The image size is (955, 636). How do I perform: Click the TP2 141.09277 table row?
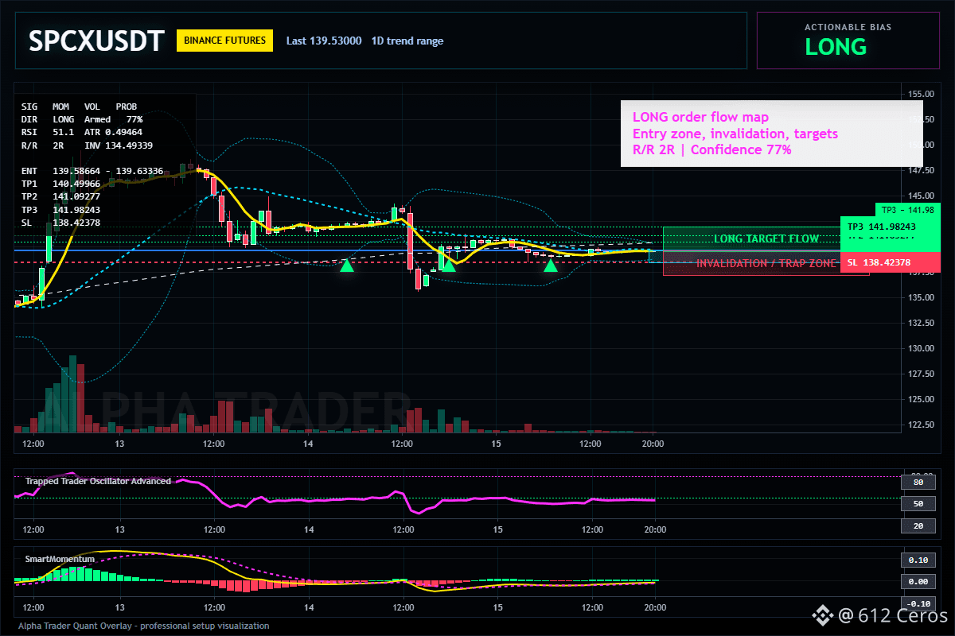60,196
